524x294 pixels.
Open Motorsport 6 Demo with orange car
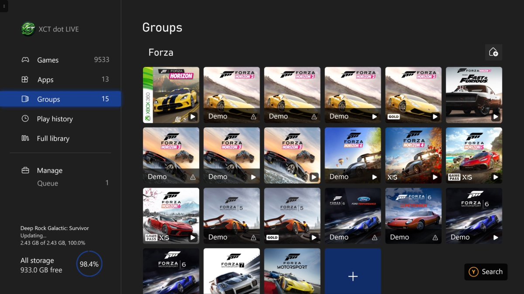pos(414,216)
